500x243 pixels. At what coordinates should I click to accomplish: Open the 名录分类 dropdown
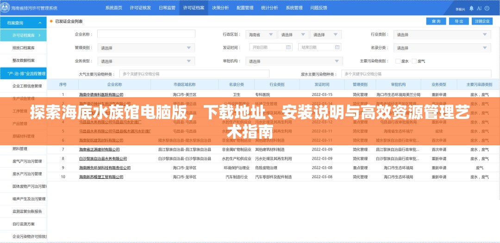click(x=442, y=48)
